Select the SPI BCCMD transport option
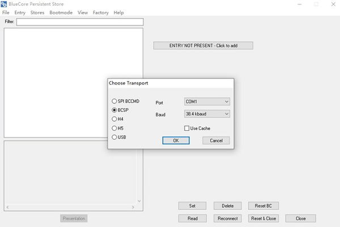 tap(114, 101)
